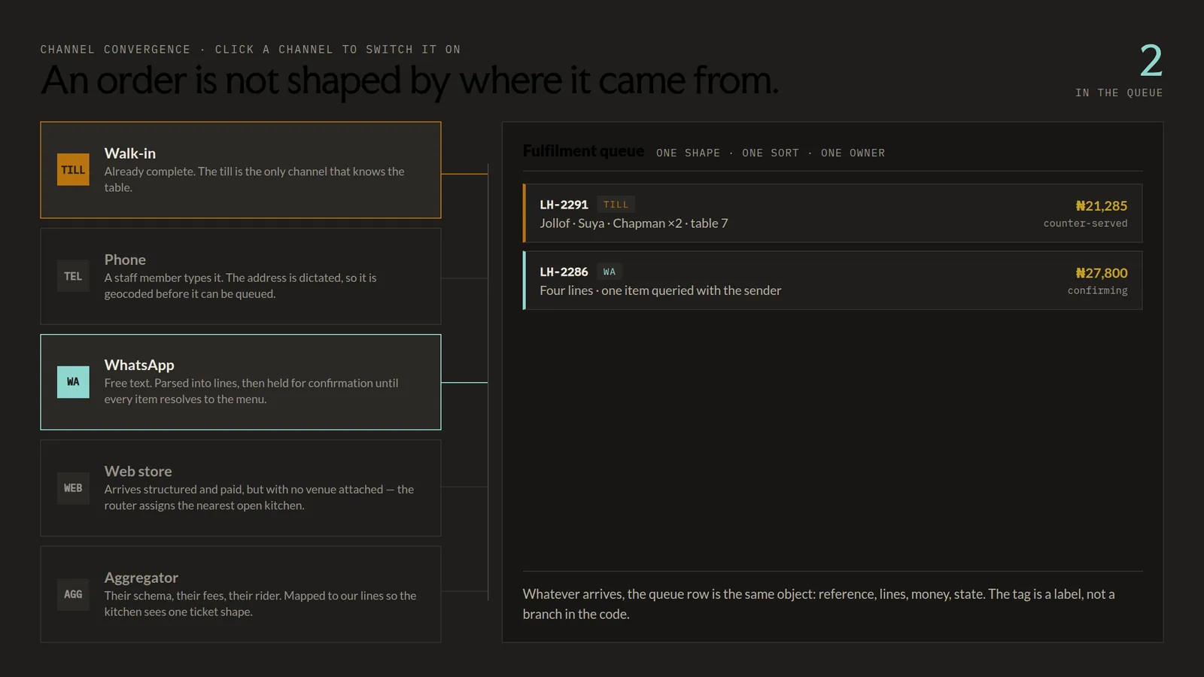Switch off the WhatsApp channel card
This screenshot has width=1204, height=677.
point(241,382)
